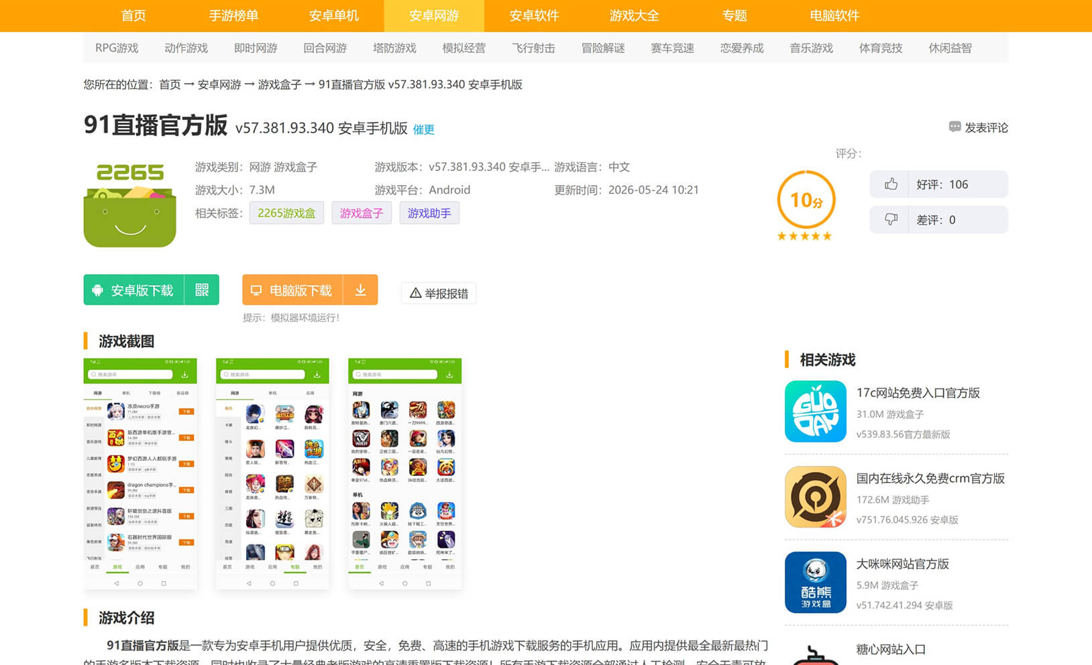Open the third game screenshot thumbnail
1092x665 pixels.
tap(405, 474)
